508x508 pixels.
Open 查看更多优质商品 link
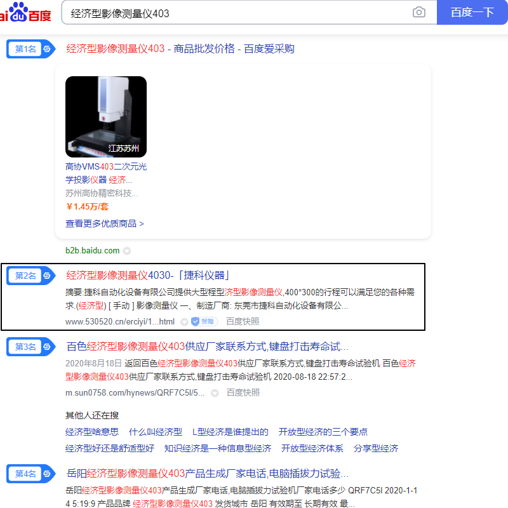coord(105,224)
